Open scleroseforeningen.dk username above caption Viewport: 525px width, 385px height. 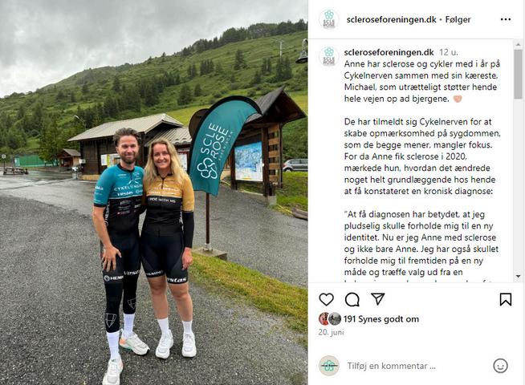[389, 52]
